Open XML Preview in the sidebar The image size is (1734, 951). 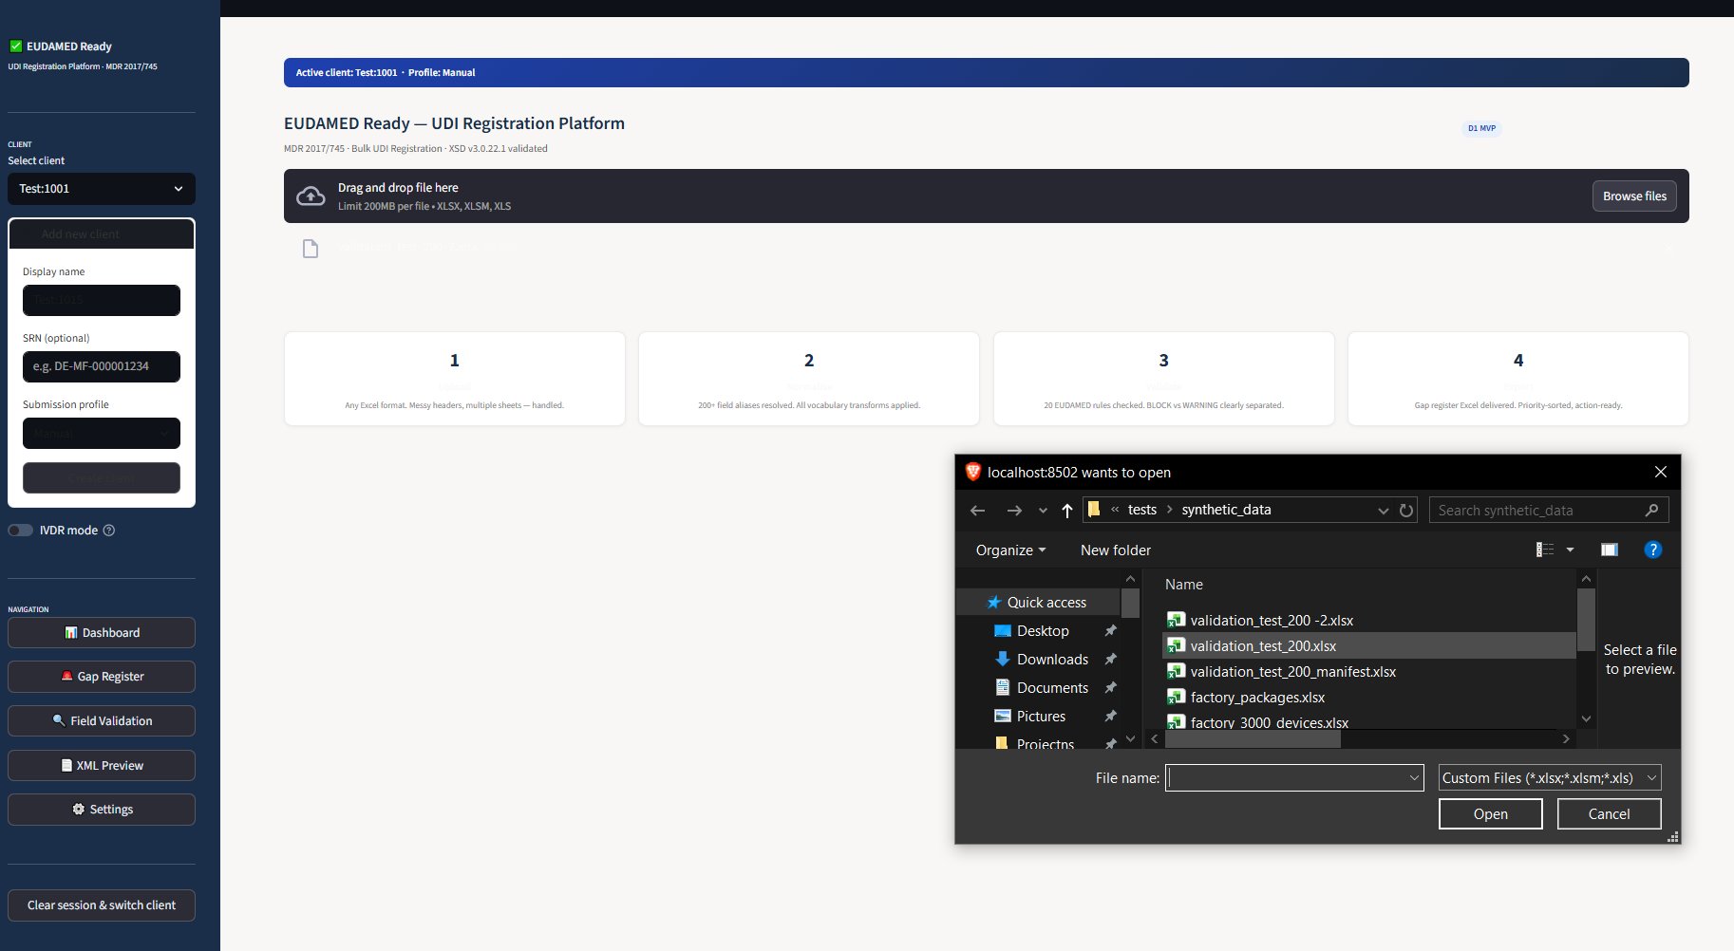tap(66, 765)
